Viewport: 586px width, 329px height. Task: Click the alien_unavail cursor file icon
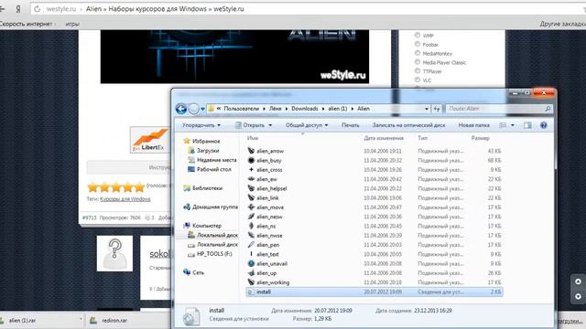pos(251,263)
